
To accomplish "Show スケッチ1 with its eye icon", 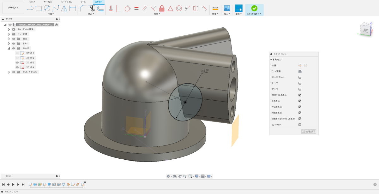I will [x=17, y=53].
